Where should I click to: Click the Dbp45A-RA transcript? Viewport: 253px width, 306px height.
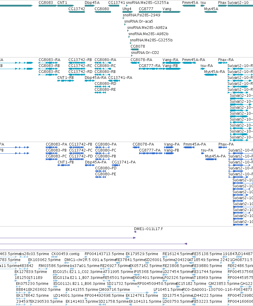point(90,81)
